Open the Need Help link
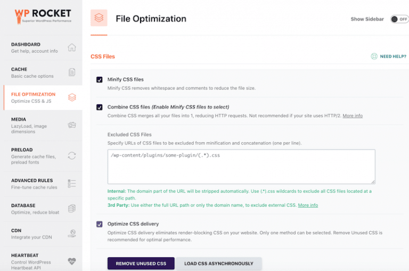This screenshot has height=271, width=409. [x=389, y=56]
